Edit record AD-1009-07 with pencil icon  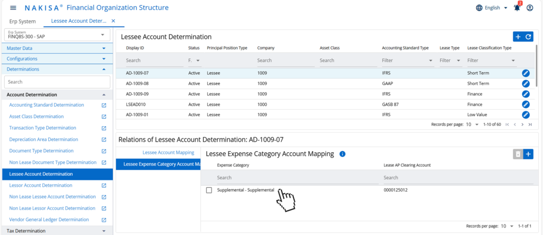[x=526, y=73]
